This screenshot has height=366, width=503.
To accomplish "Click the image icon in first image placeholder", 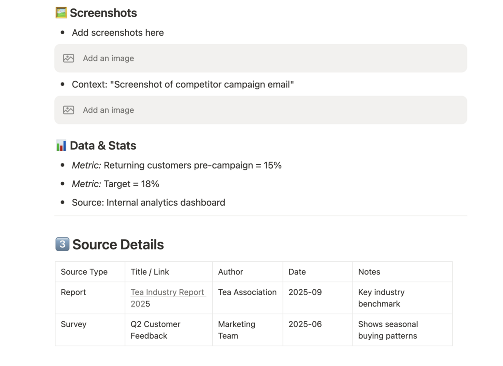I will pos(69,58).
